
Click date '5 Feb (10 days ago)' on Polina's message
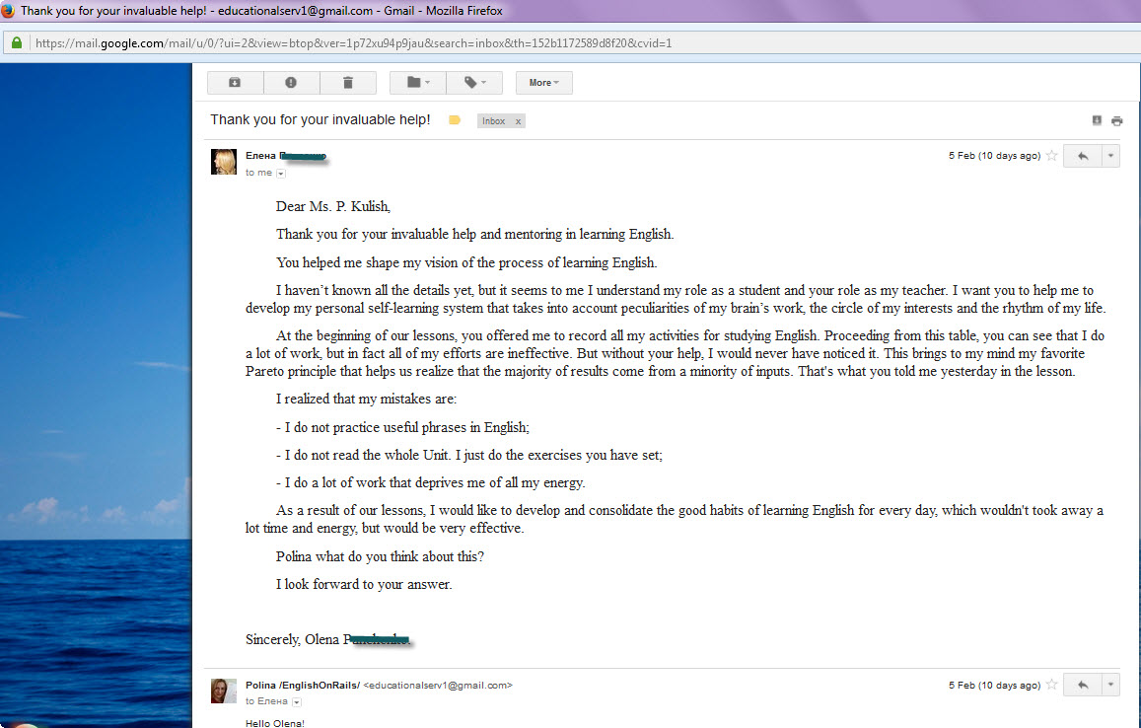[994, 685]
